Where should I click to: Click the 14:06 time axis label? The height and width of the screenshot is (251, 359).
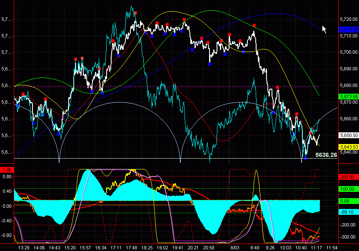[39, 248]
